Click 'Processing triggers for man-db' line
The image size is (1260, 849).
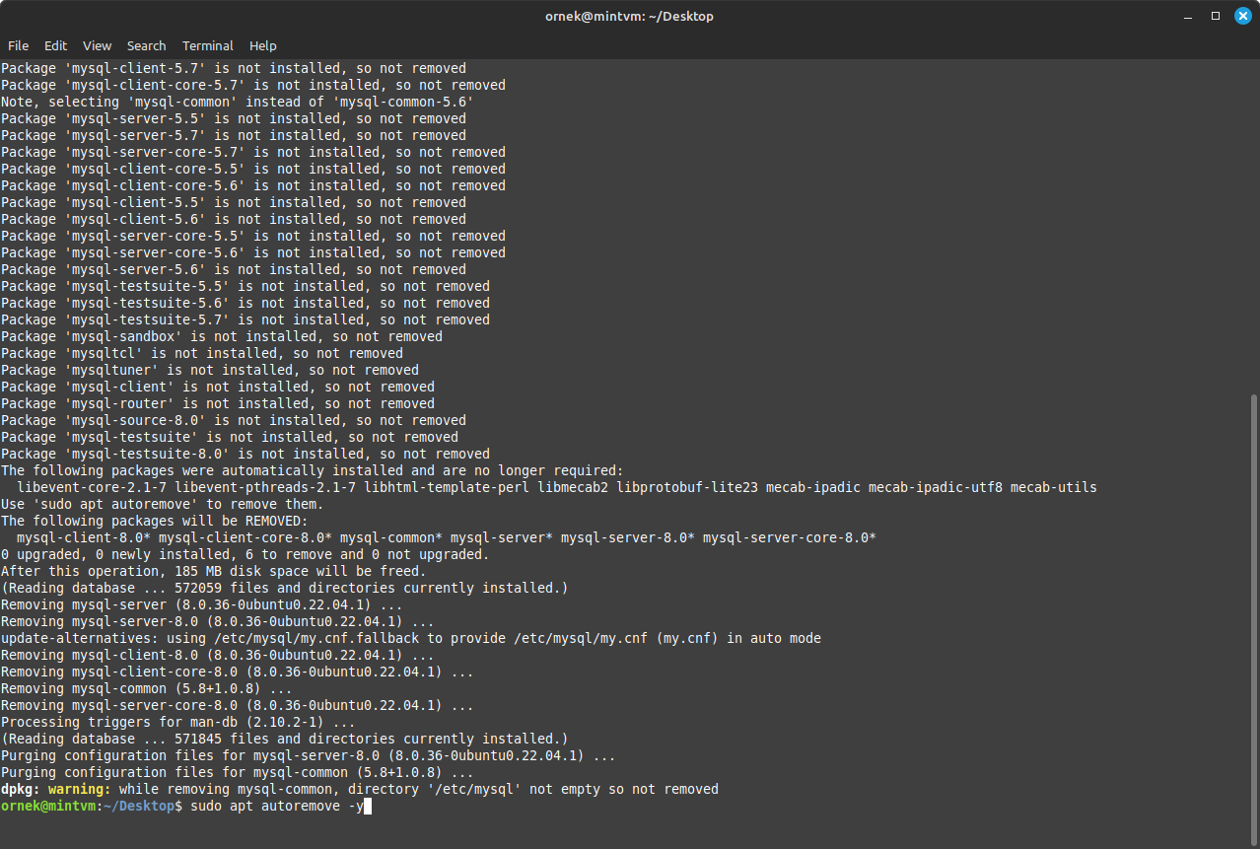(x=178, y=723)
